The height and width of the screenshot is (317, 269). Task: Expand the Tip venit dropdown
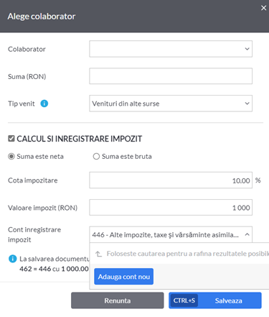pyautogui.click(x=171, y=104)
